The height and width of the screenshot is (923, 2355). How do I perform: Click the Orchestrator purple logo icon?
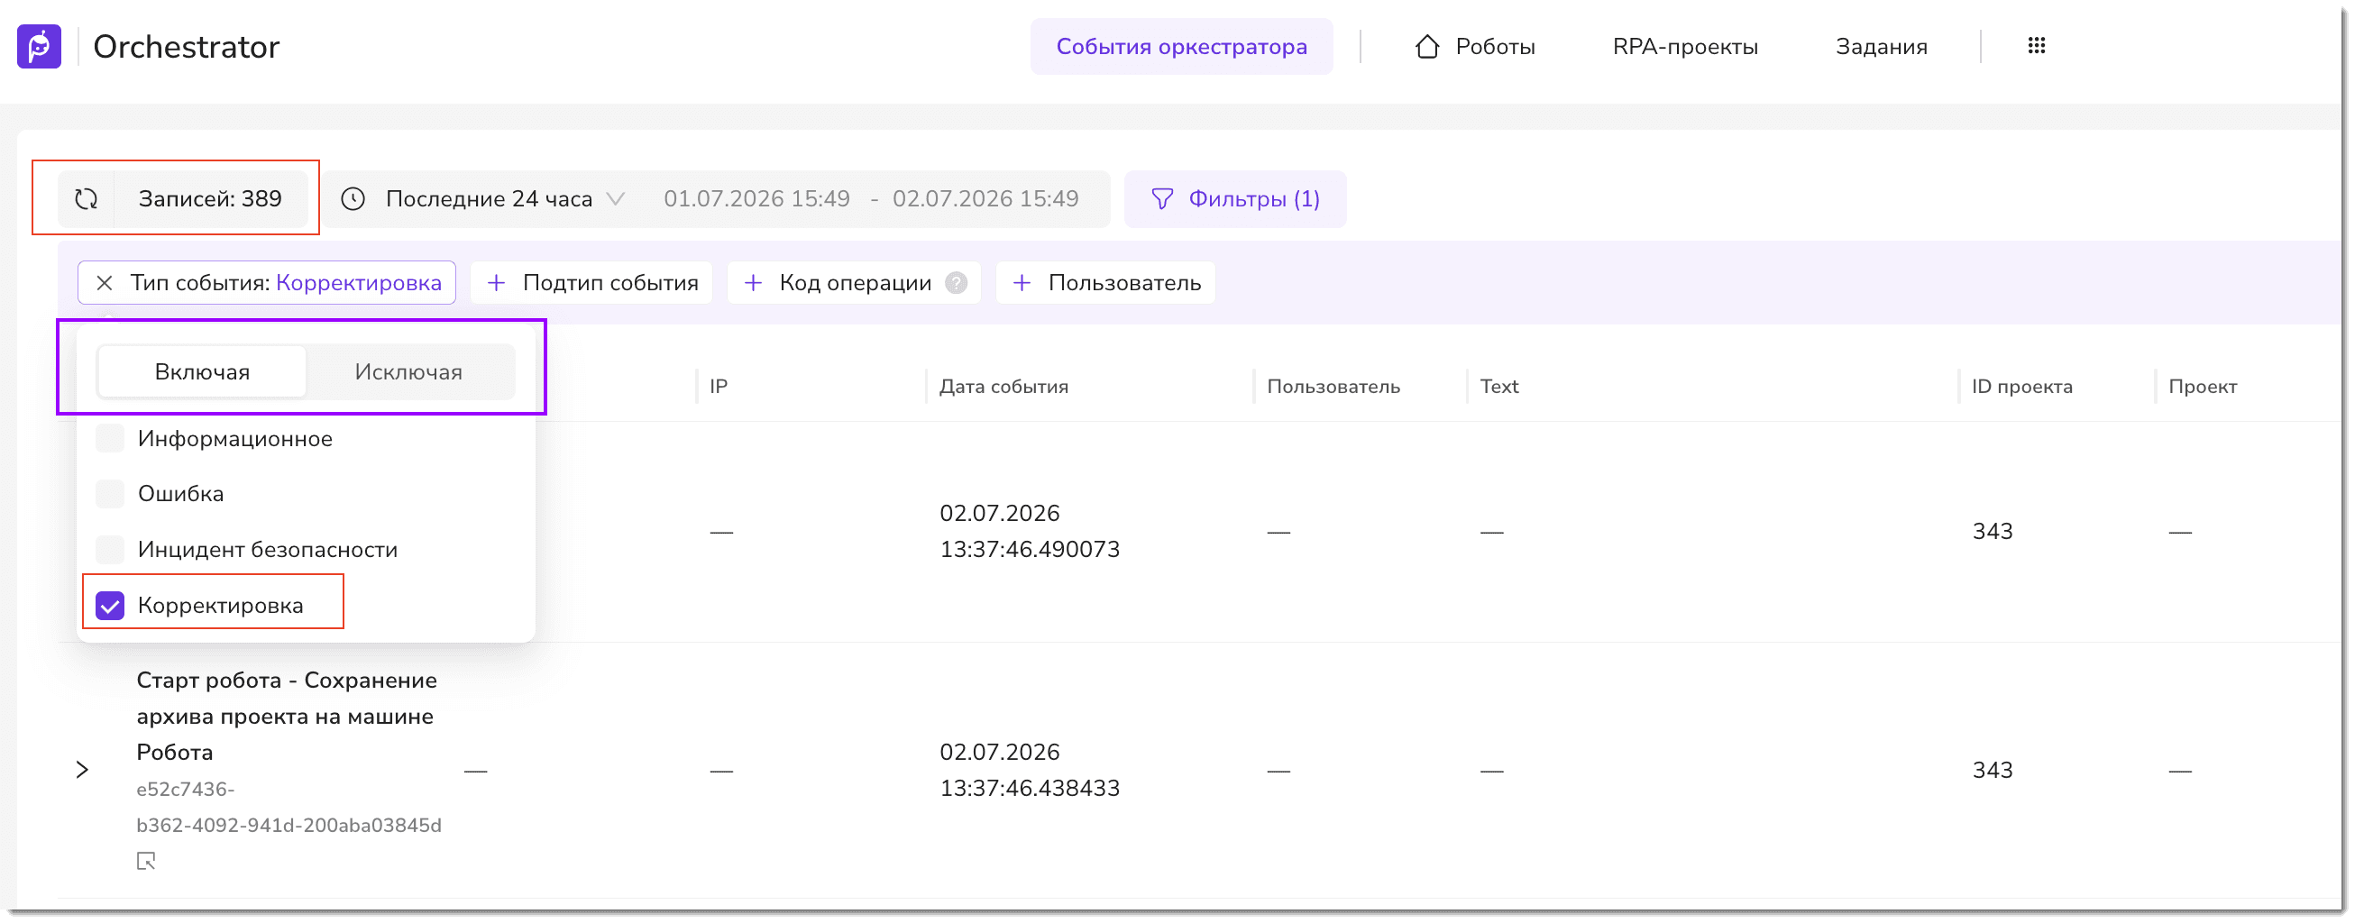pos(40,47)
